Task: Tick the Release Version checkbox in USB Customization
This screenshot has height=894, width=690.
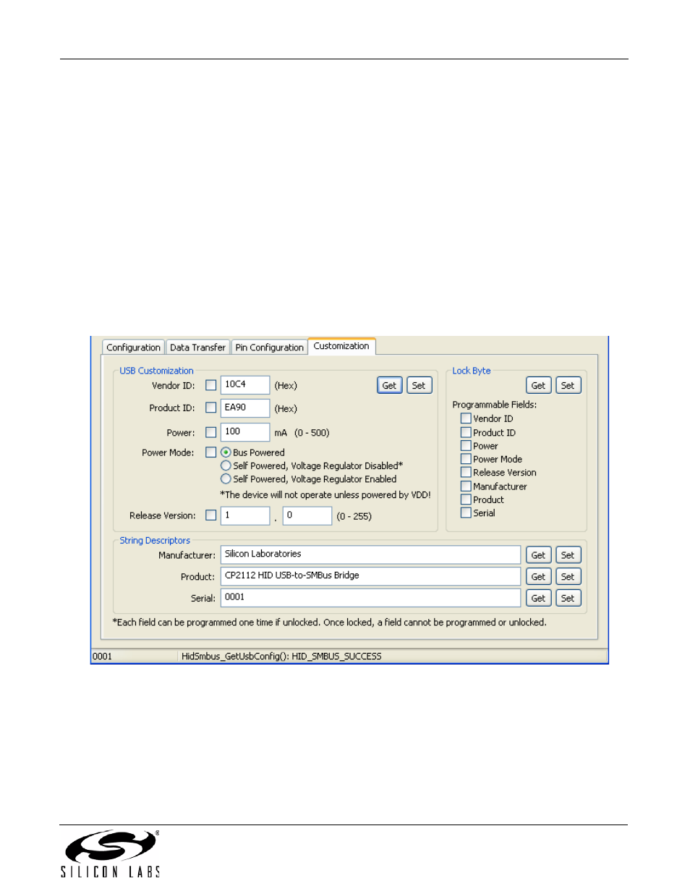Action: coord(211,515)
